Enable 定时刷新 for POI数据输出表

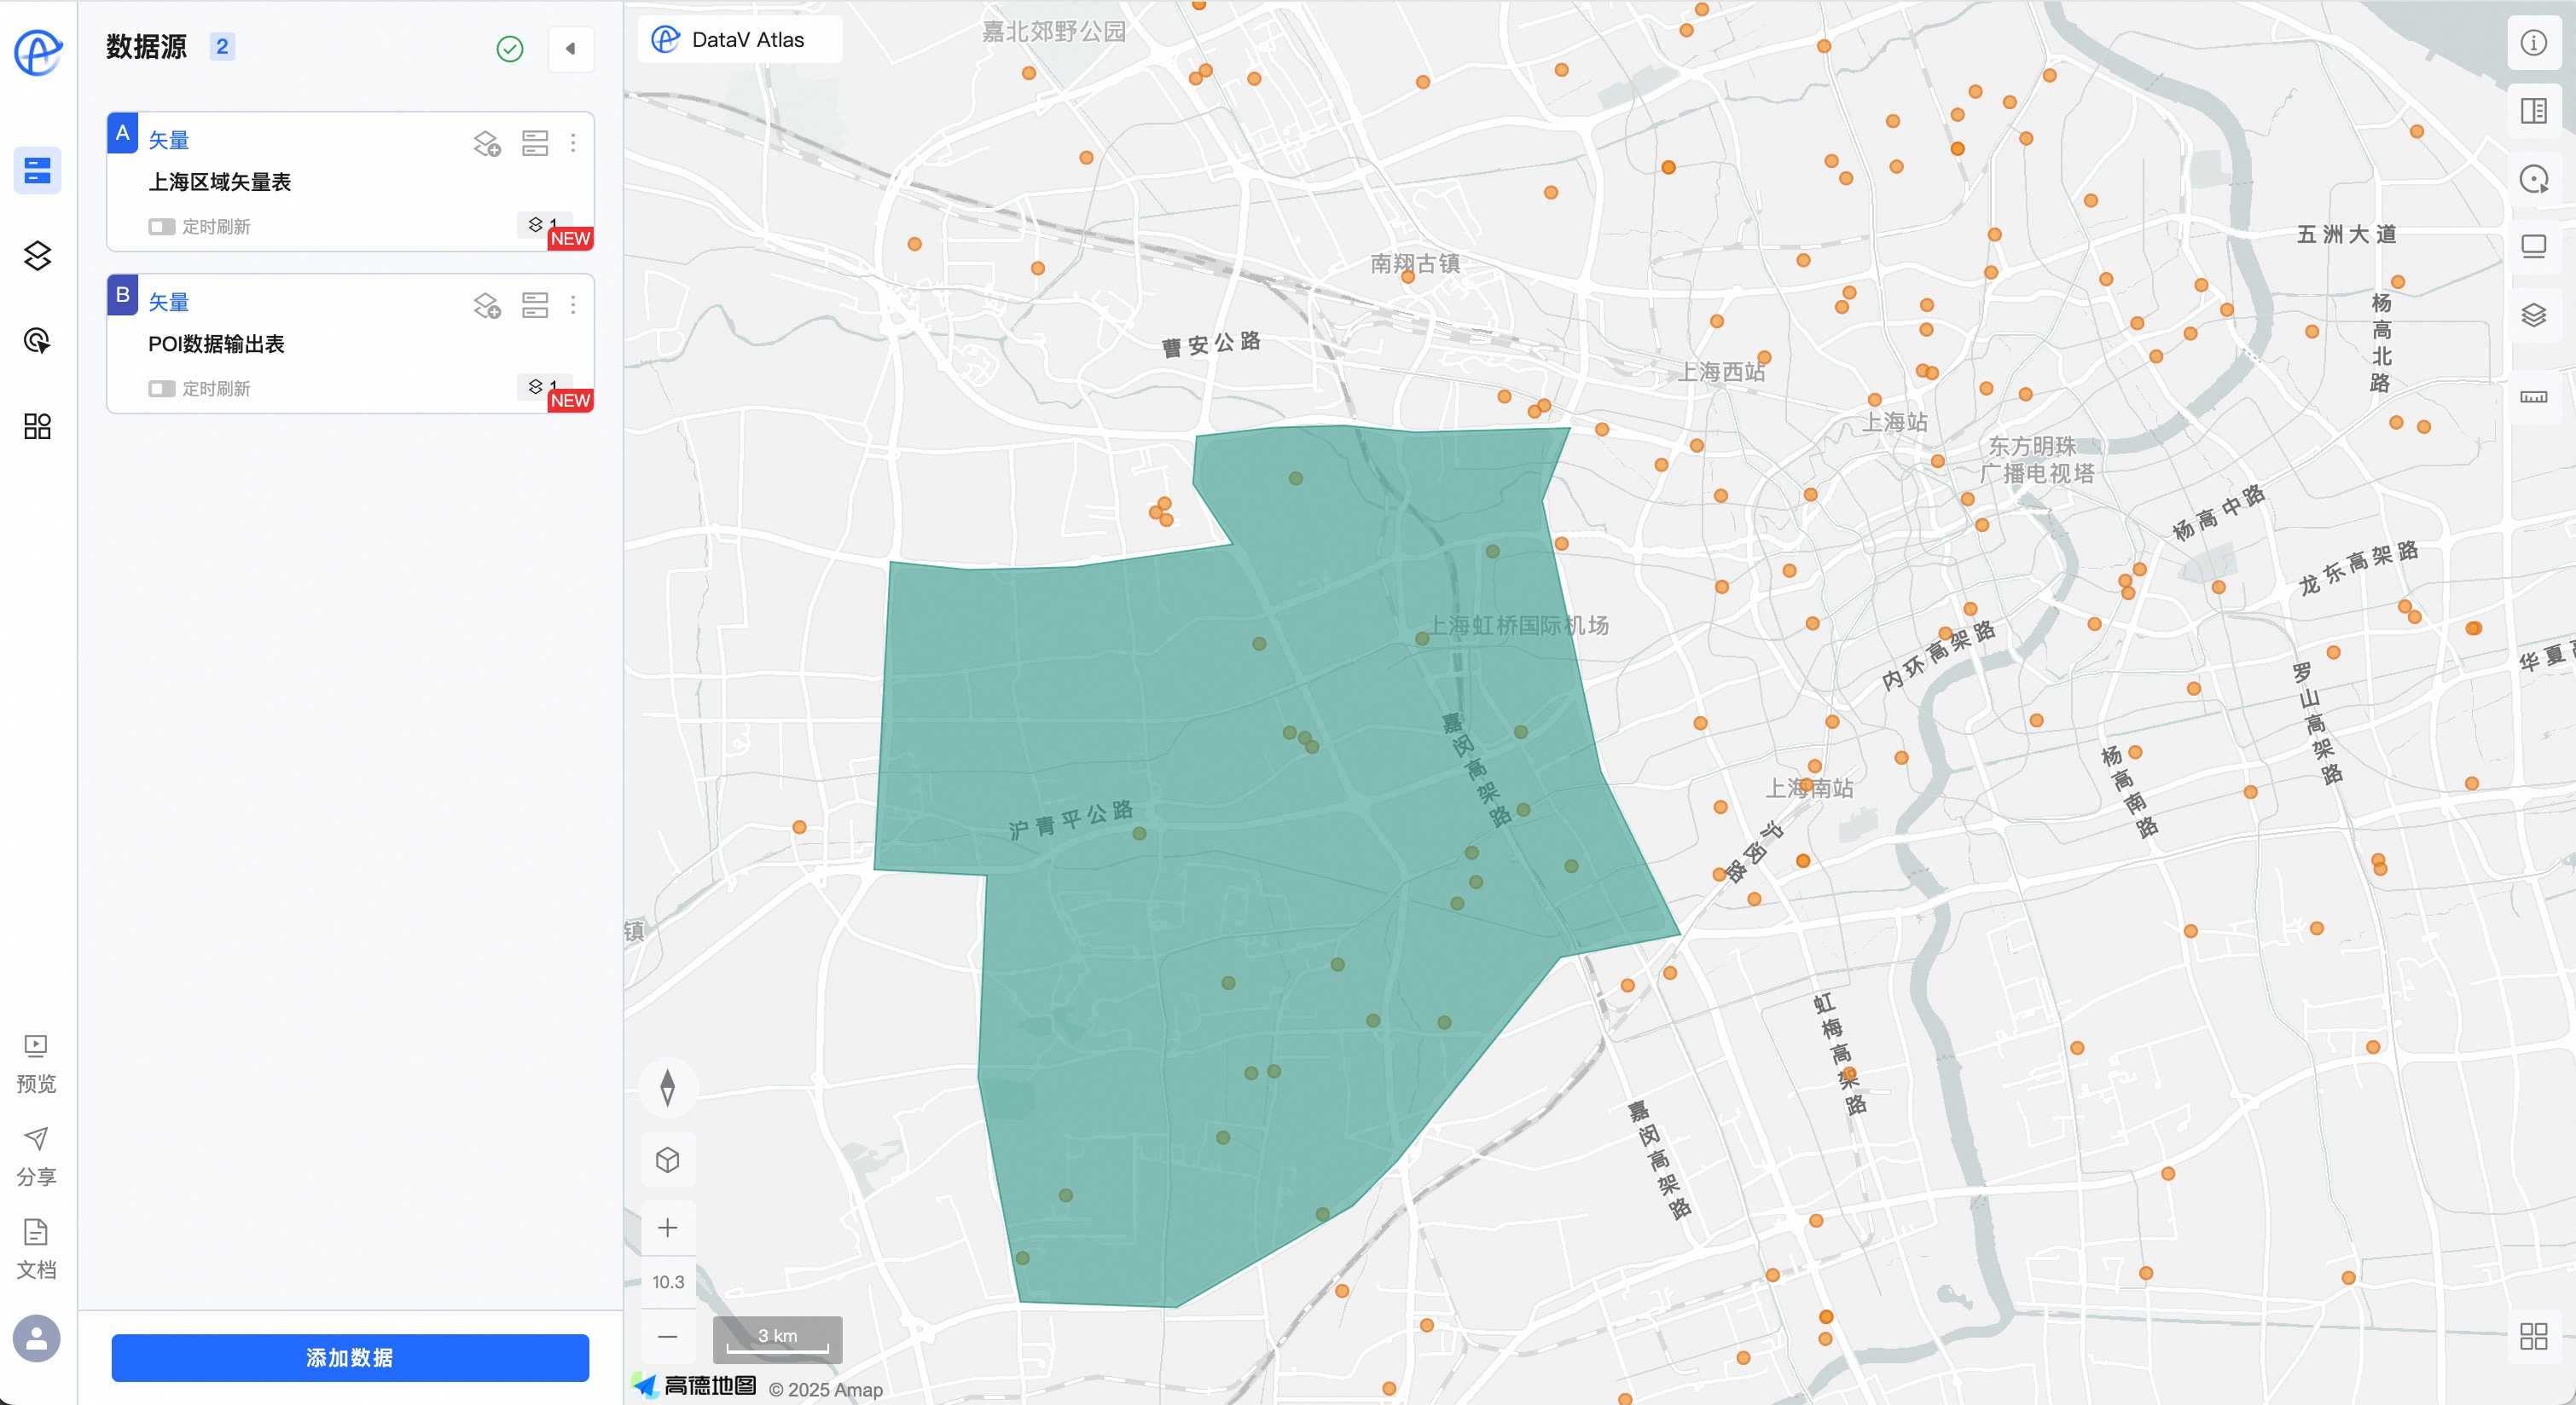pyautogui.click(x=161, y=389)
